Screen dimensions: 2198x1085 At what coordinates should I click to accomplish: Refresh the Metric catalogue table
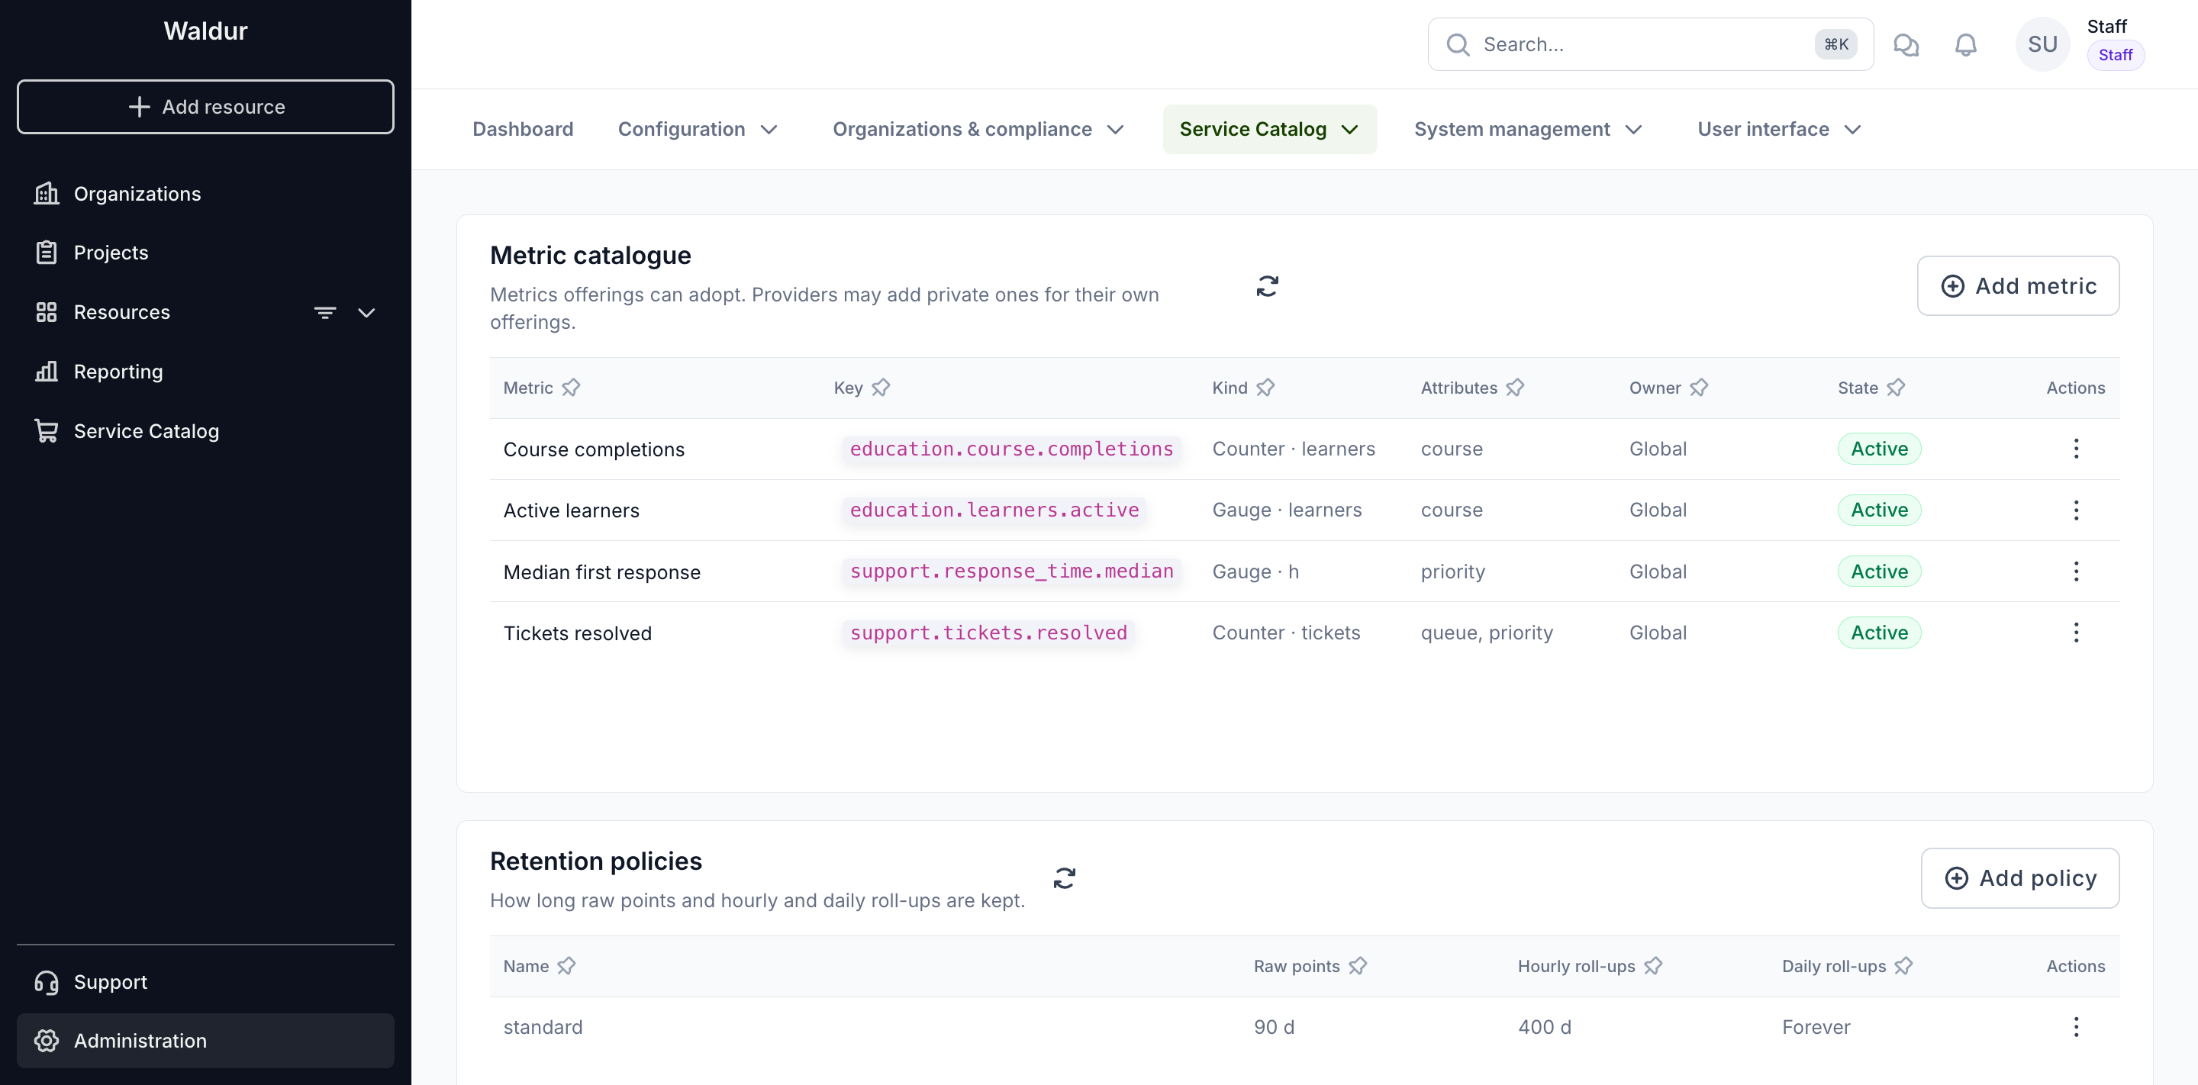click(x=1267, y=286)
